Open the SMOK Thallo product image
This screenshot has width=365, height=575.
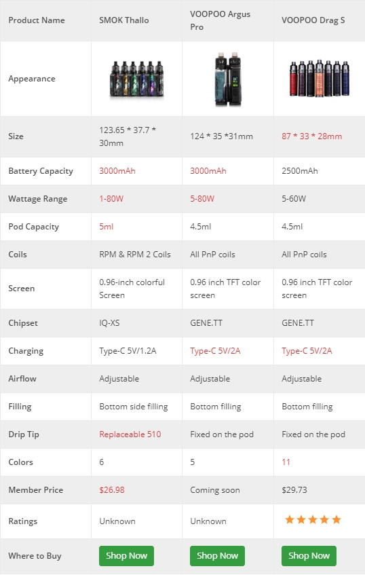point(136,79)
